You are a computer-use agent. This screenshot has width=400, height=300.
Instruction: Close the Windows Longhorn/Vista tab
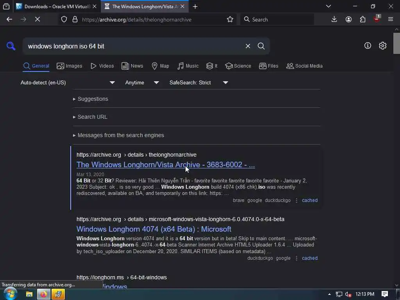tap(182, 6)
